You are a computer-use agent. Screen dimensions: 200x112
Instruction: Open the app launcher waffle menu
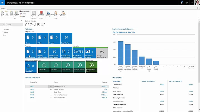(x=2, y=2)
